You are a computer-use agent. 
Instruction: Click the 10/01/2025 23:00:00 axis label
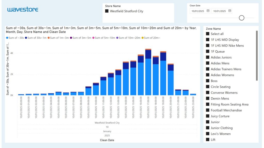[193, 107]
